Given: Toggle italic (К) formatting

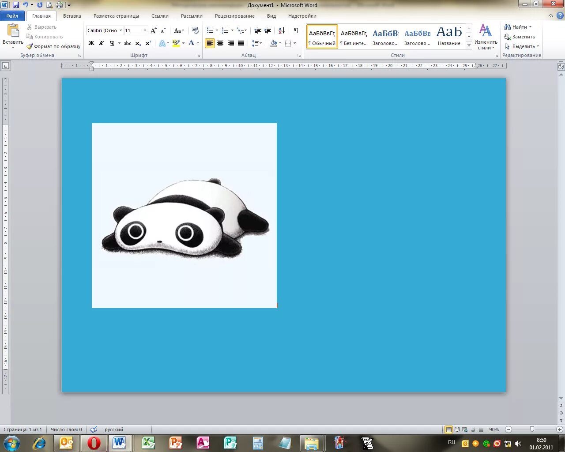Looking at the screenshot, I should click(x=102, y=43).
